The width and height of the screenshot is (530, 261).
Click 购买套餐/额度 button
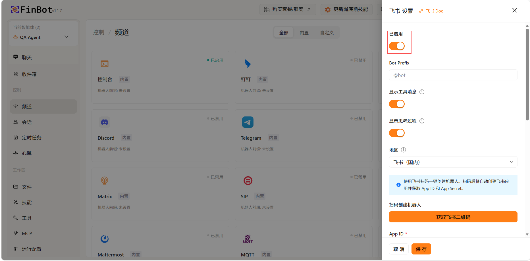[288, 10]
